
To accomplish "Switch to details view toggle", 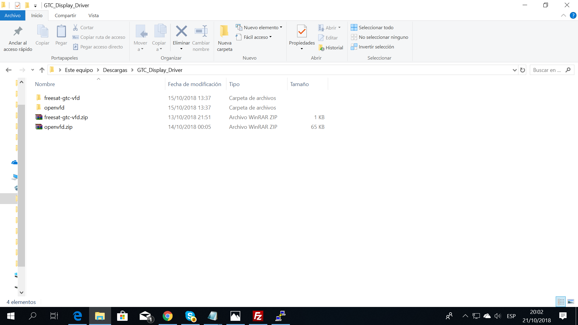I will (561, 302).
